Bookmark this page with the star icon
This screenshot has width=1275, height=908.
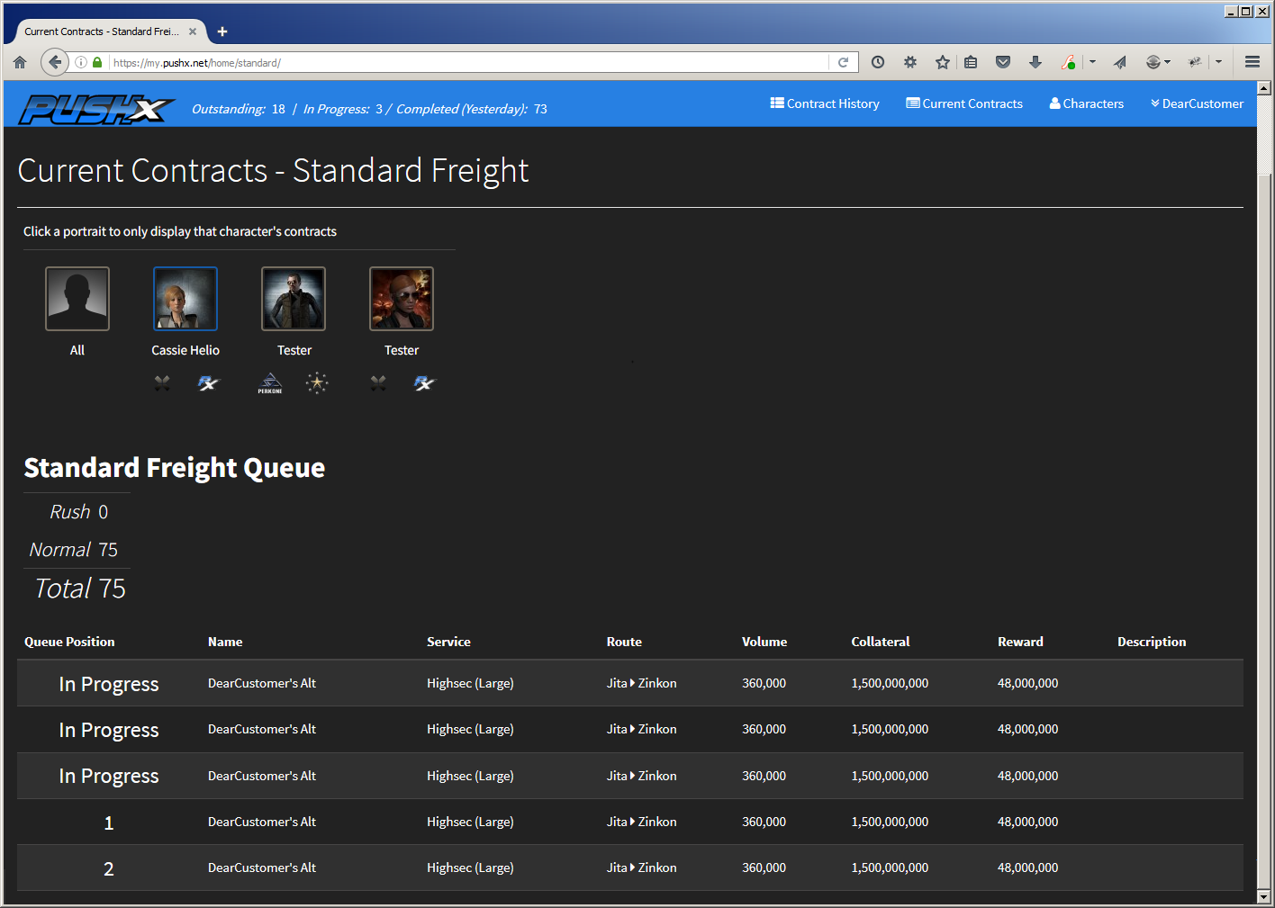pos(942,62)
